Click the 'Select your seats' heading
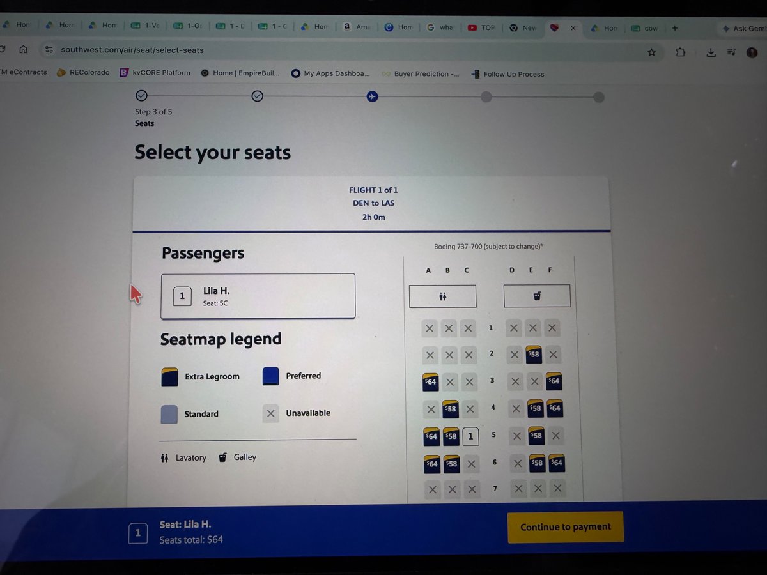767x575 pixels. (x=212, y=152)
